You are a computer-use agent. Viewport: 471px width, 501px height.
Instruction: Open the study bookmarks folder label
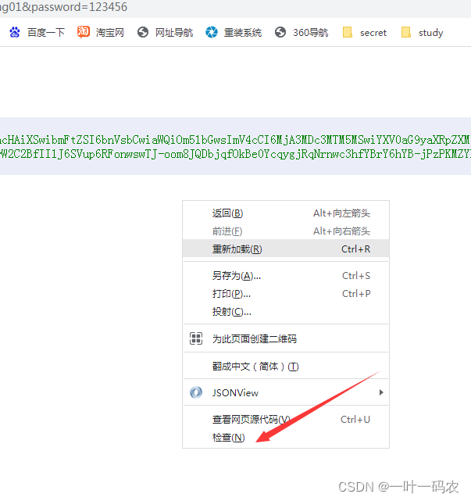pos(430,34)
